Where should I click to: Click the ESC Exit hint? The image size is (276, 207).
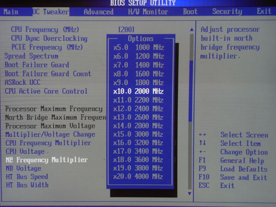click(216, 185)
